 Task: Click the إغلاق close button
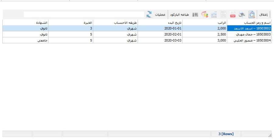[x=263, y=15]
